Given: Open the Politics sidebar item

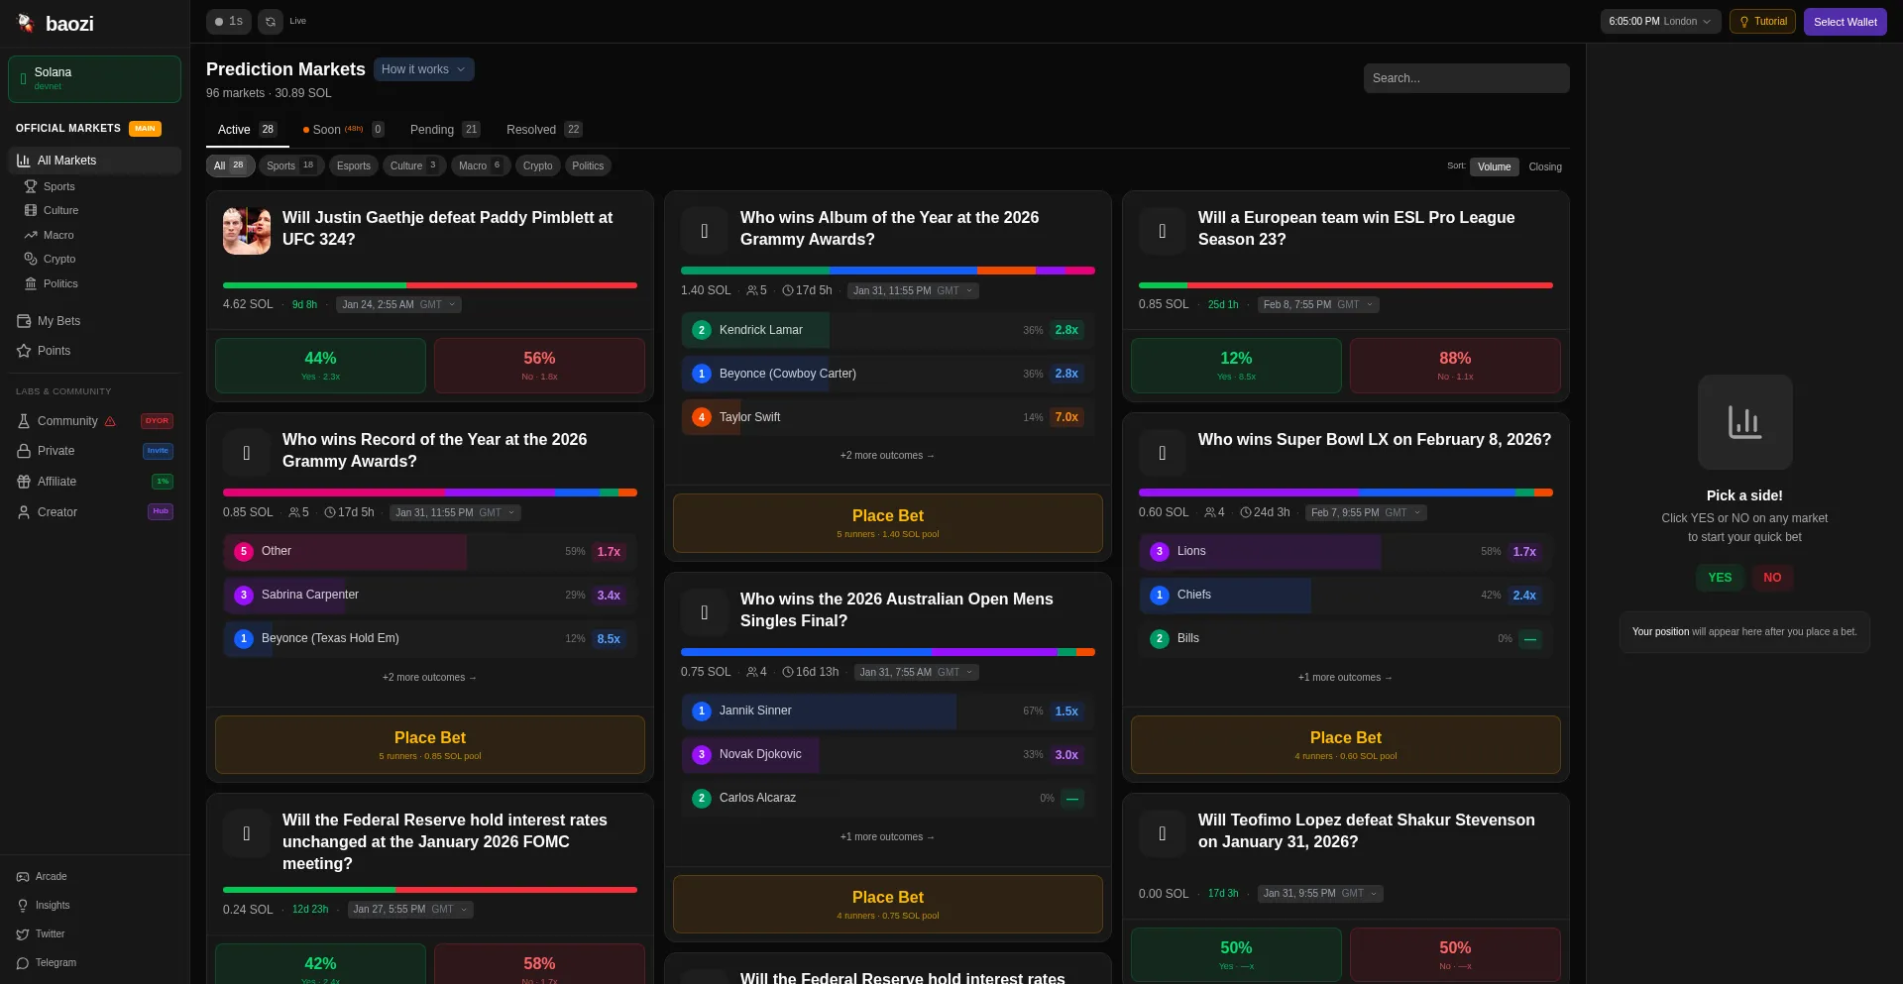Looking at the screenshot, I should 59,283.
